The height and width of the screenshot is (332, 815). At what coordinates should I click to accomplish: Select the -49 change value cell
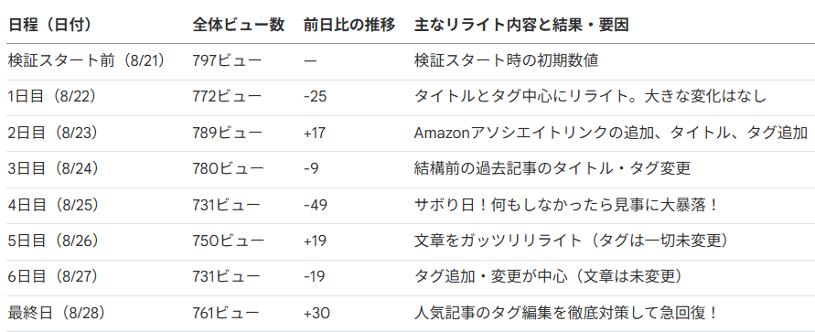coord(316,205)
